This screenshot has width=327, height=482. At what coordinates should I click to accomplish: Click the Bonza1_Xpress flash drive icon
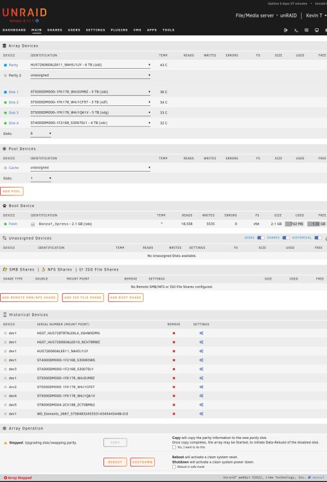33,224
